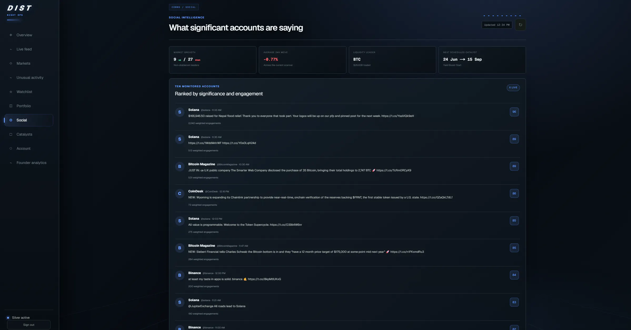Open Unusual activity from the sidebar
The width and height of the screenshot is (631, 330).
29,78
